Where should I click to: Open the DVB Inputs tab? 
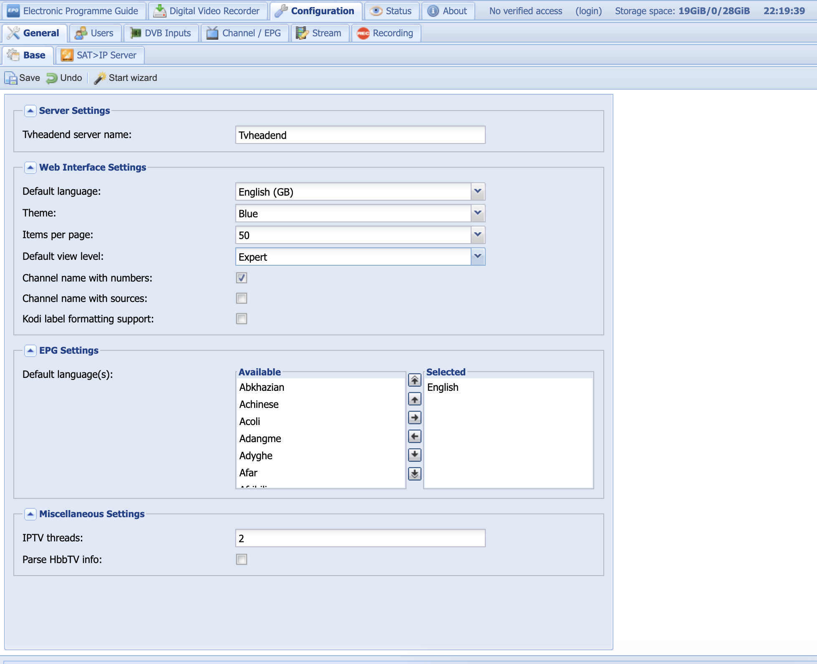tap(161, 33)
